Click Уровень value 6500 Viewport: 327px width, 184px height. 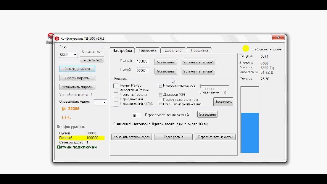point(264,63)
